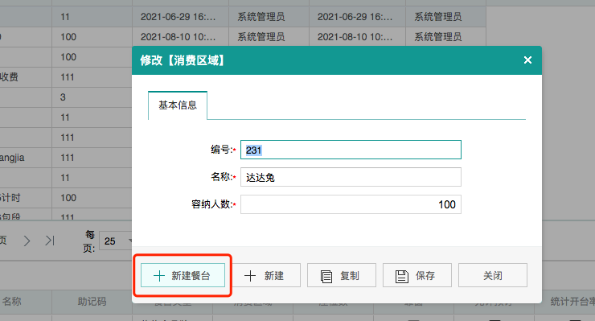Viewport: 595px width, 321px height.
Task: Focus the 编号 input field
Action: point(351,150)
